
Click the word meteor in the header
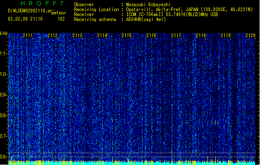(59, 13)
